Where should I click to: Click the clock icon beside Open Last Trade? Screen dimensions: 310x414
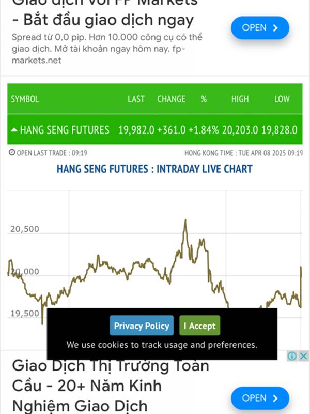click(x=12, y=152)
